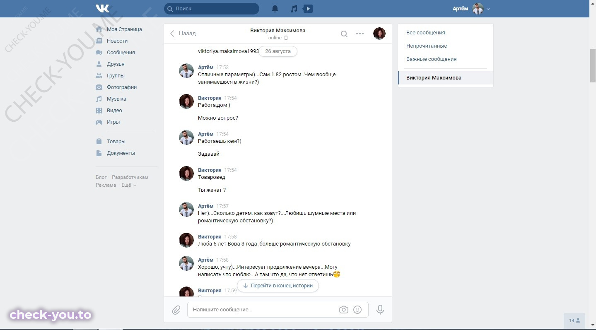The height and width of the screenshot is (330, 596).
Task: Click the VK logo in header
Action: [x=102, y=8]
